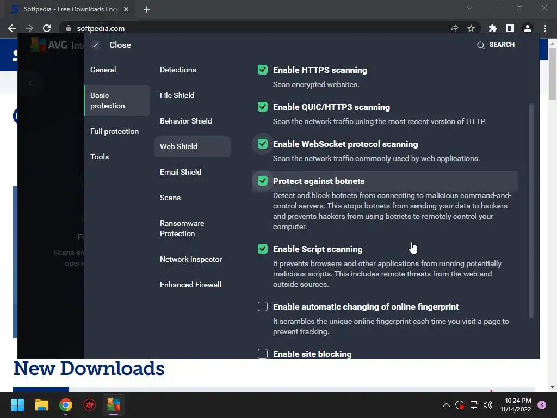
Task: Click the search magnifier icon in settings
Action: click(481, 45)
